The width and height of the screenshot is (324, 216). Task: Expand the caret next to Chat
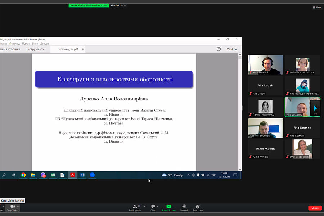coord(158,207)
